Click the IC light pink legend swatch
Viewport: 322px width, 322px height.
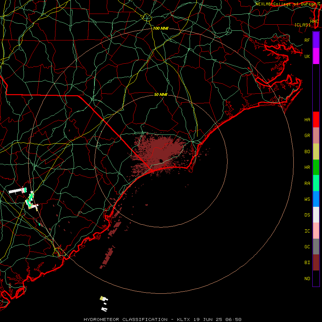tap(316, 231)
